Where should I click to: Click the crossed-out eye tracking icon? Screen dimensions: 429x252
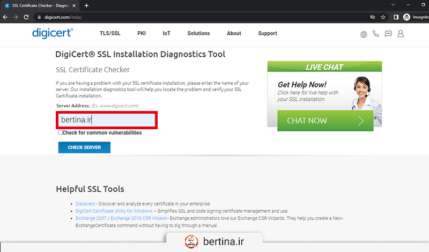pyautogui.click(x=372, y=17)
